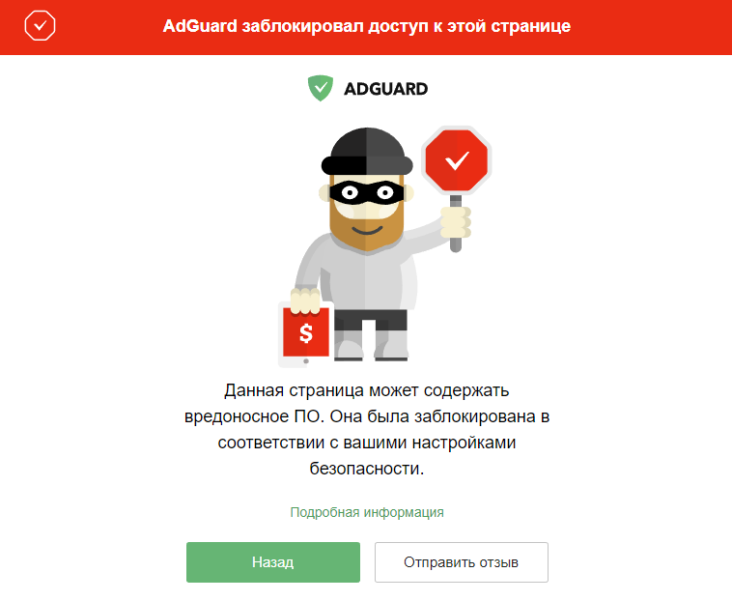Click the octagon checkmark icon in red header
This screenshot has width=732, height=601.
tap(40, 26)
